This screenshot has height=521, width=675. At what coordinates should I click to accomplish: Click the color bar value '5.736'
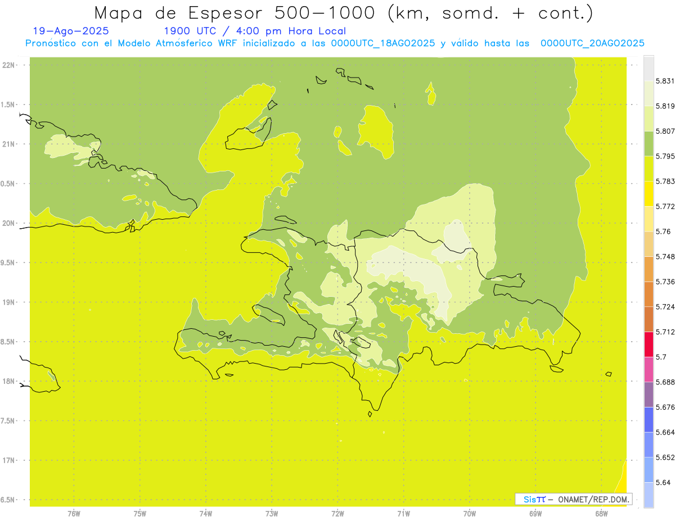665,282
